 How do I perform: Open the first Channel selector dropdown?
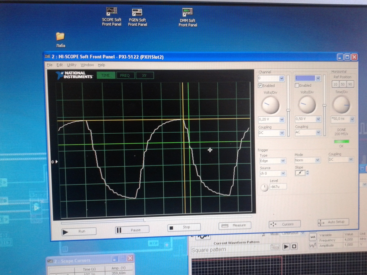(x=281, y=78)
